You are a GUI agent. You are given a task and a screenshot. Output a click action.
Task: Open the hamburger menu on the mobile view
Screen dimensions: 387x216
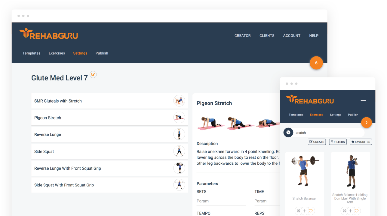click(x=363, y=100)
